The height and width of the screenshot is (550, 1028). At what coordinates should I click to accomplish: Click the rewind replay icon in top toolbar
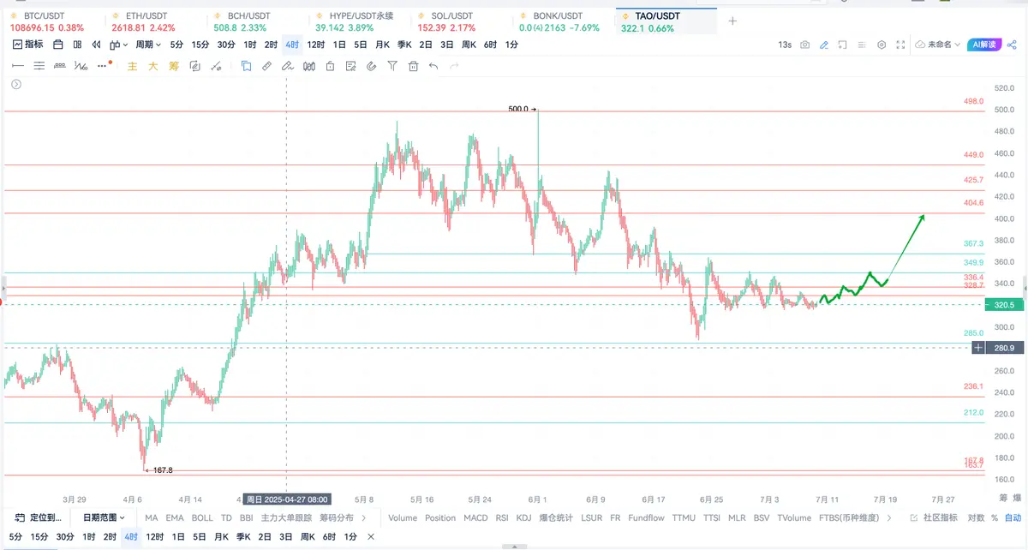[96, 45]
